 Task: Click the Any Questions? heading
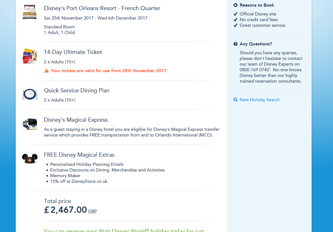(256, 44)
